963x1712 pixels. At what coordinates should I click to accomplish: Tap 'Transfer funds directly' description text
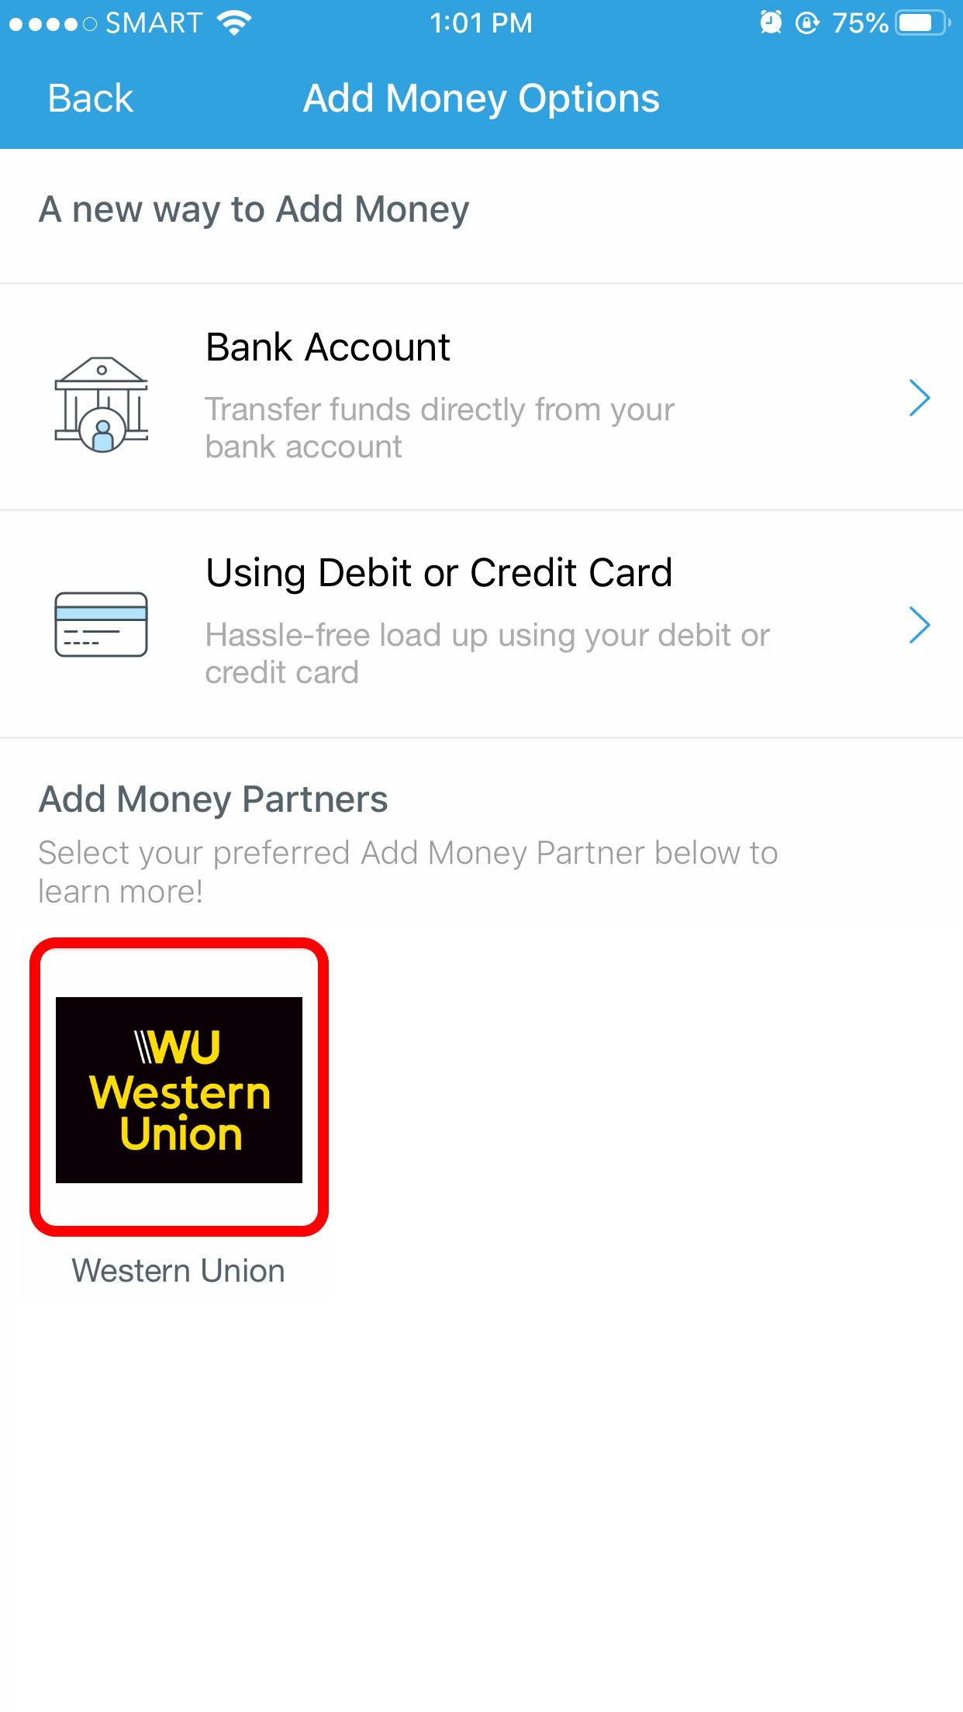coord(440,428)
